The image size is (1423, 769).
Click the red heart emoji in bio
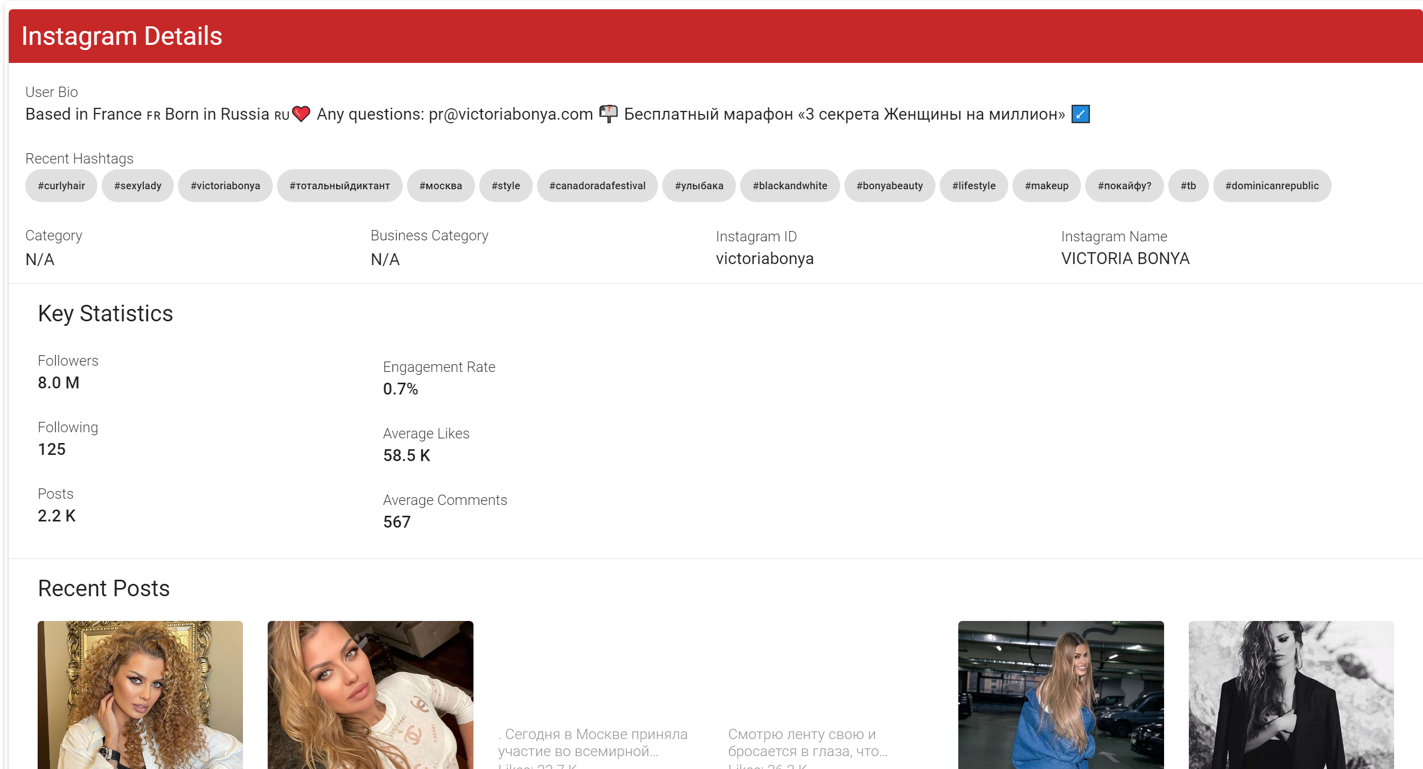[301, 114]
